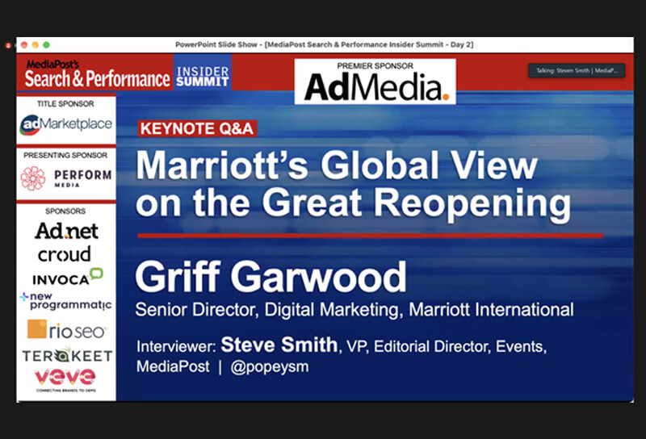The width and height of the screenshot is (646, 439).
Task: Click the Ad.net sponsor logo
Action: tap(67, 231)
